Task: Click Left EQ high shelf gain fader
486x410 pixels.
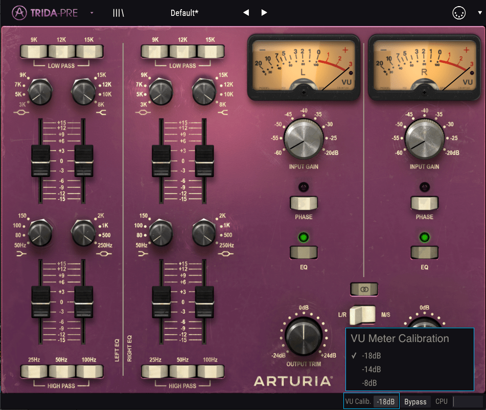Action: pyautogui.click(x=84, y=161)
